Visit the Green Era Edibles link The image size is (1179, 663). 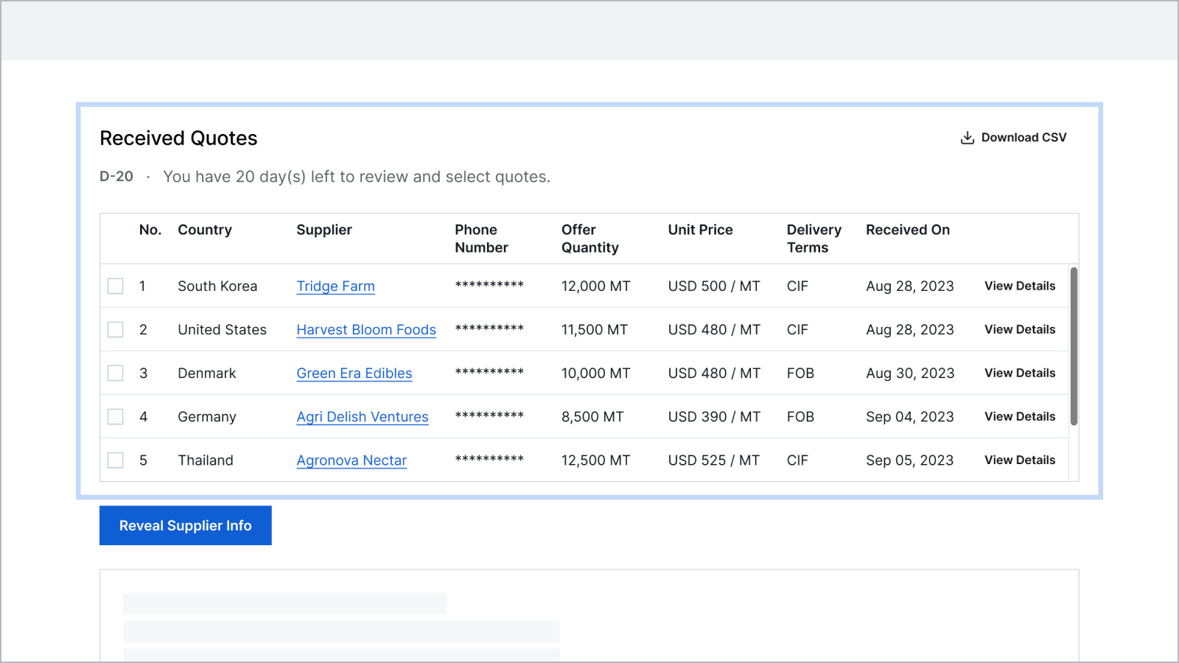[354, 373]
